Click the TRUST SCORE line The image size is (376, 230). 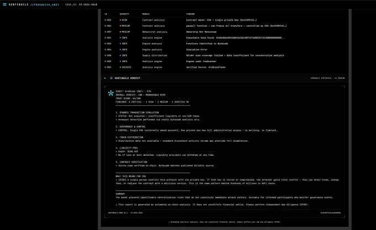[x=128, y=98]
